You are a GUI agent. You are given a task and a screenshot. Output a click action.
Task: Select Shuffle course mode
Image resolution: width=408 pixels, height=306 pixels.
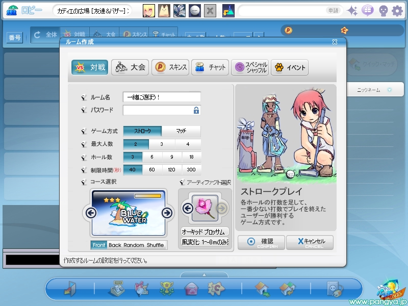pyautogui.click(x=156, y=245)
